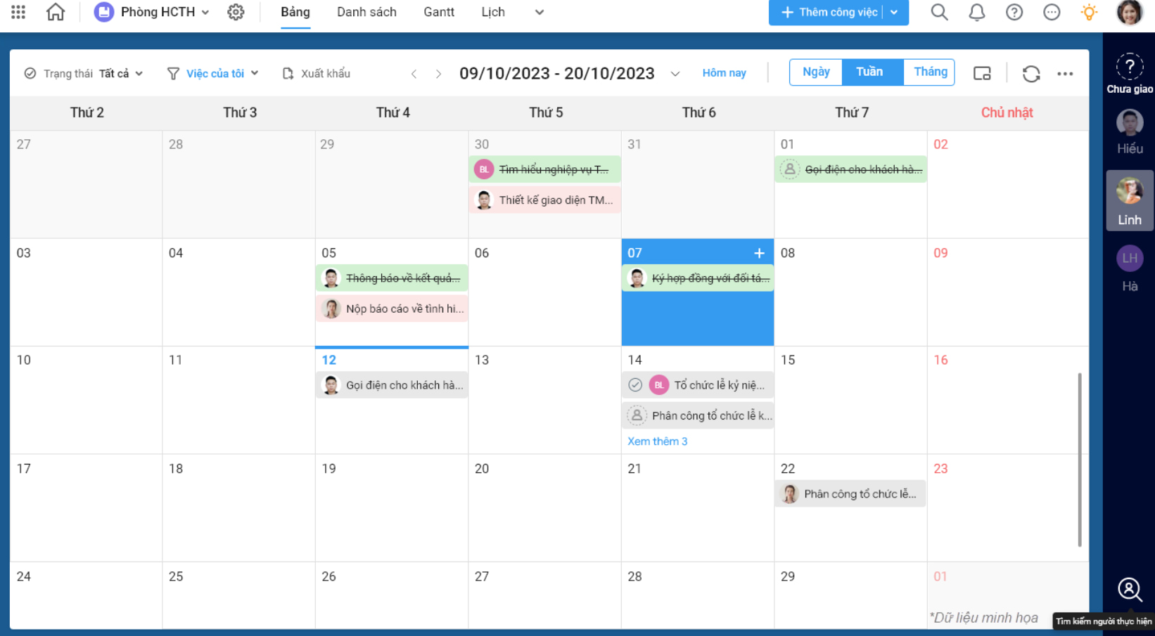The width and height of the screenshot is (1155, 636).
Task: Open task Gọi điện cho khách hà... on 01
Action: click(x=851, y=169)
